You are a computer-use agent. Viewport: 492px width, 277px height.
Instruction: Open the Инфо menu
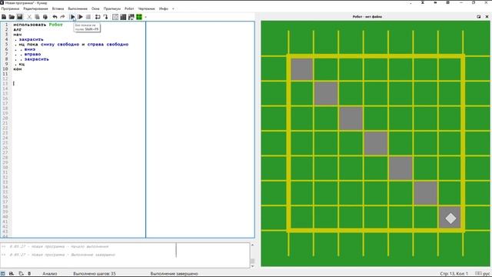pos(164,8)
